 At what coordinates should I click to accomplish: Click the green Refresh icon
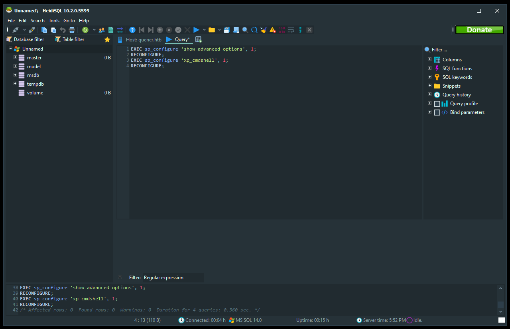tap(85, 30)
